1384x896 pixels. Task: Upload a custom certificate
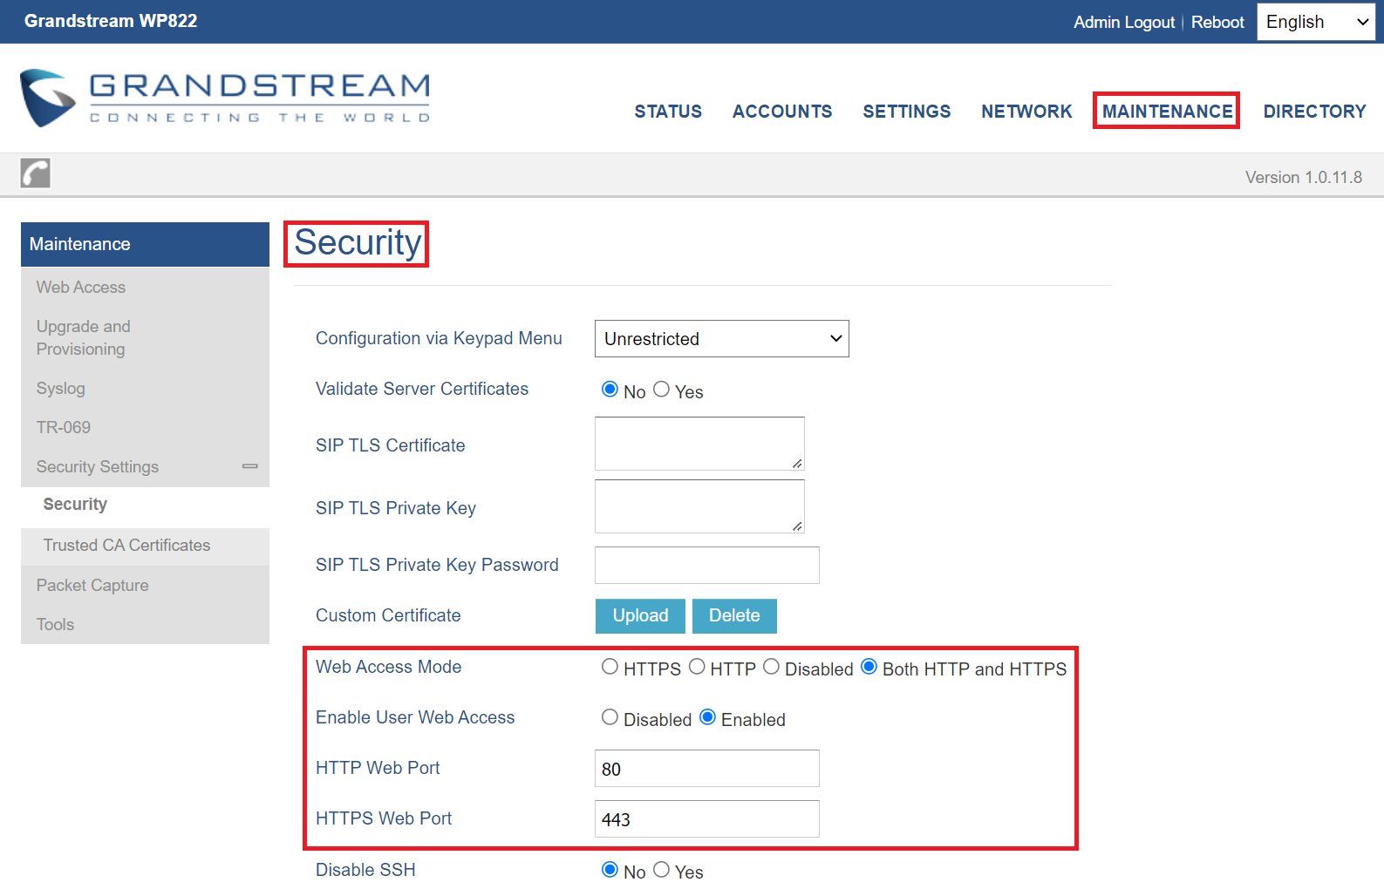pyautogui.click(x=640, y=616)
